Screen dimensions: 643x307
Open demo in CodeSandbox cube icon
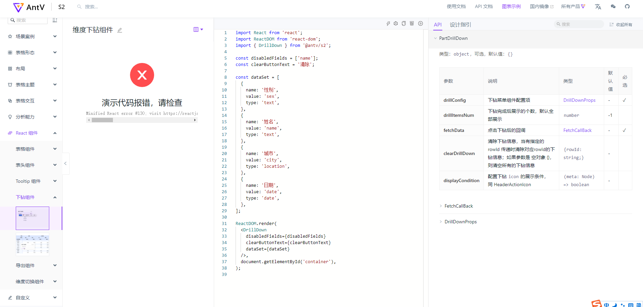(x=396, y=23)
